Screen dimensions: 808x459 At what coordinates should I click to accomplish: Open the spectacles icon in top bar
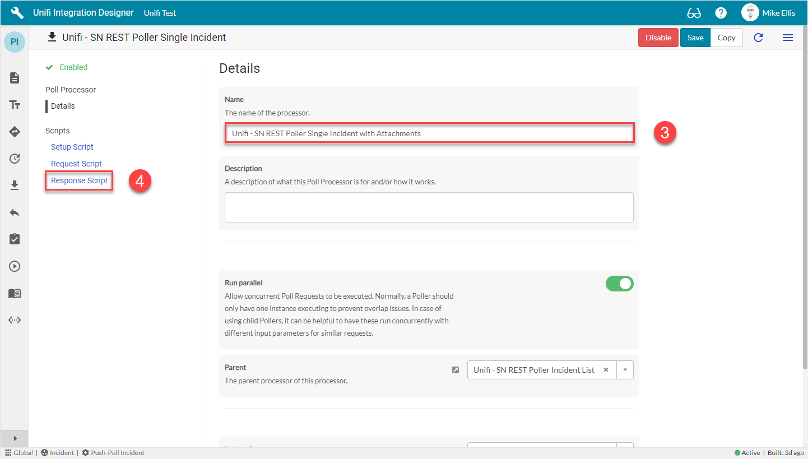694,12
